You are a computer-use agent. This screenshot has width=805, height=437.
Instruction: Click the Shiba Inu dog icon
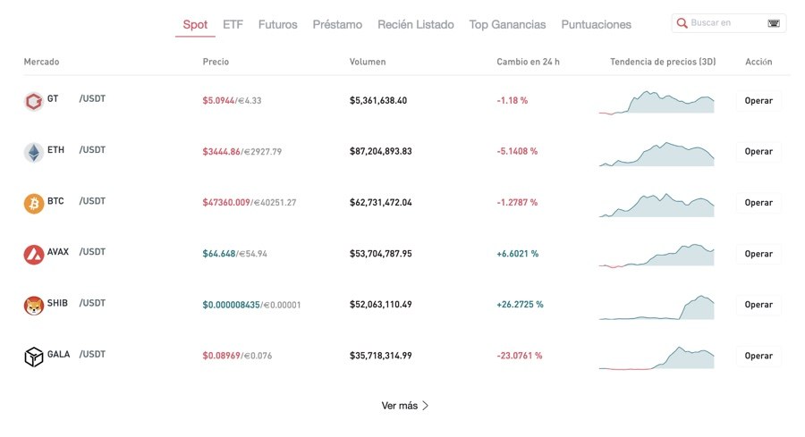point(33,306)
